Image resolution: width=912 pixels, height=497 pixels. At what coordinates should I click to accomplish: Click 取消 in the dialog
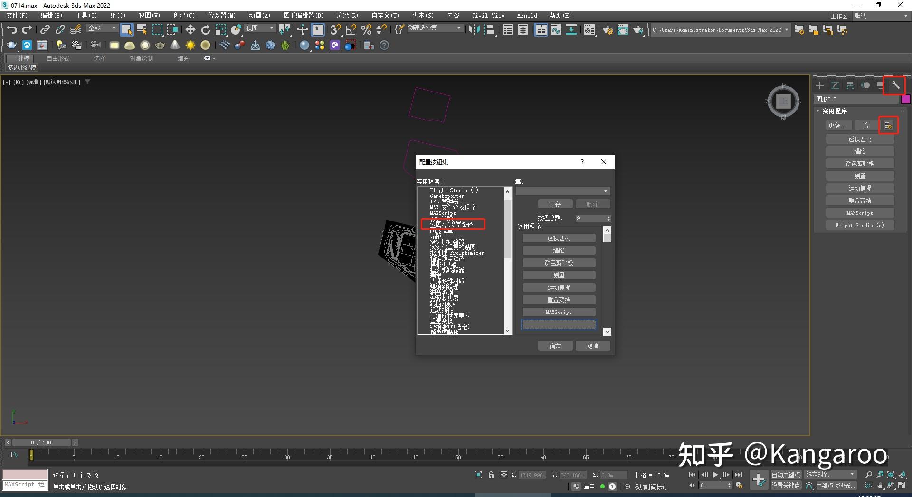(x=592, y=346)
